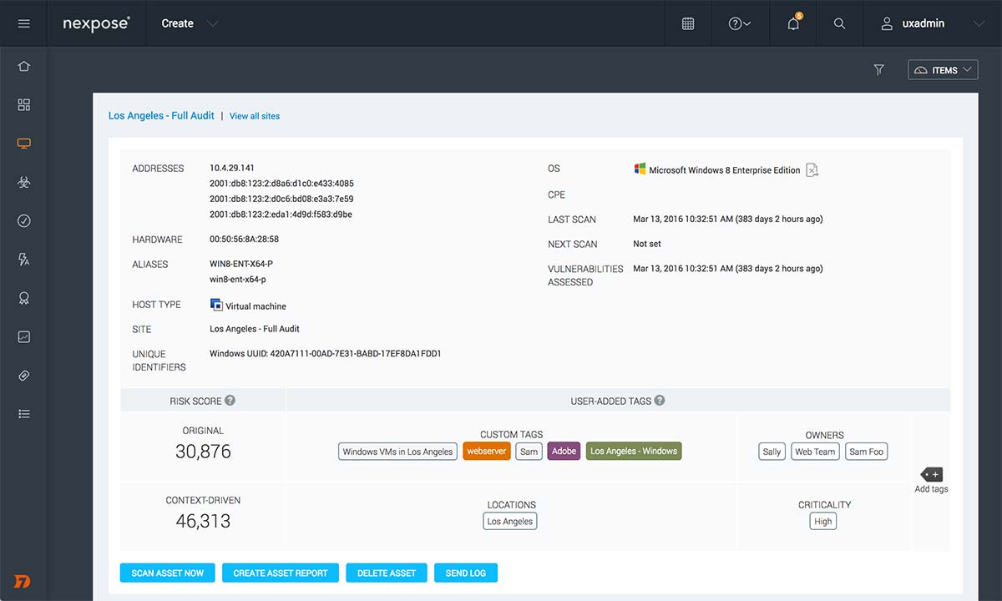The height and width of the screenshot is (601, 1002).
Task: Click the filter funnel icon above the panel
Action: 878,69
